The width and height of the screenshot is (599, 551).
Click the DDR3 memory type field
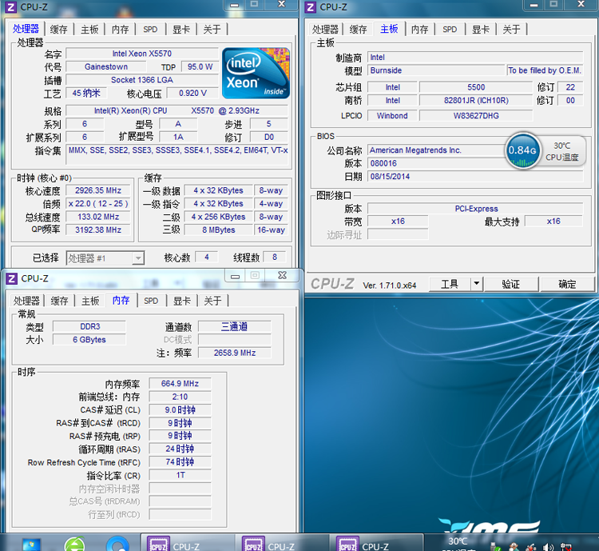tap(89, 326)
